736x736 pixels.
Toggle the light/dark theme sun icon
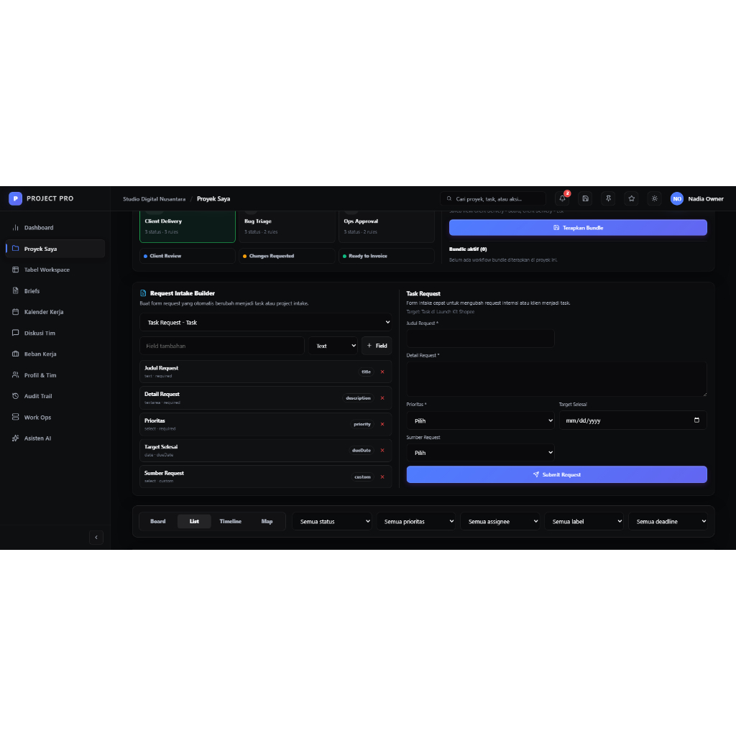pos(654,198)
